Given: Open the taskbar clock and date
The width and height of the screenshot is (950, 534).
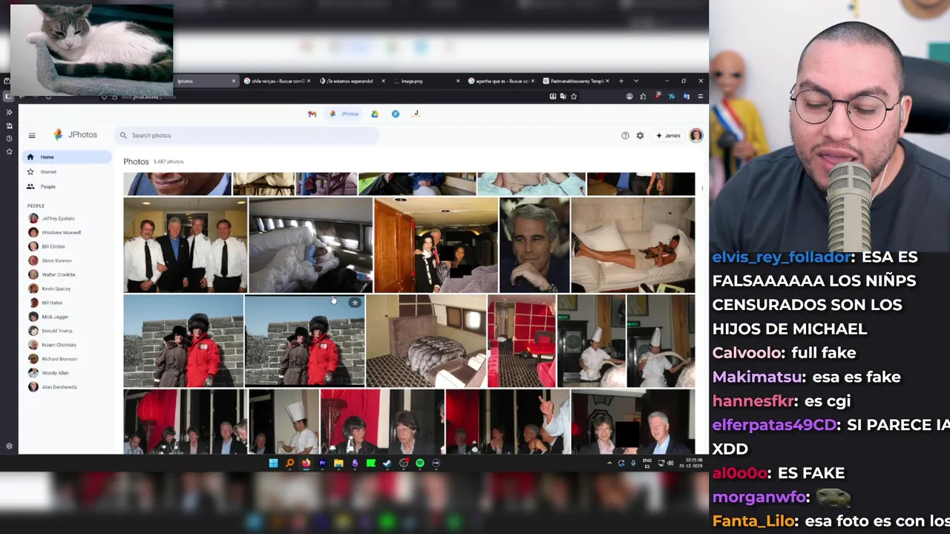Looking at the screenshot, I should pos(692,464).
